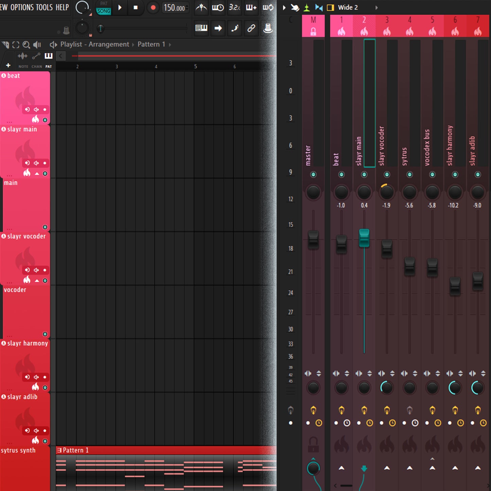Click the playlist selection brackets icon
The image size is (491, 491).
pyautogui.click(x=16, y=45)
